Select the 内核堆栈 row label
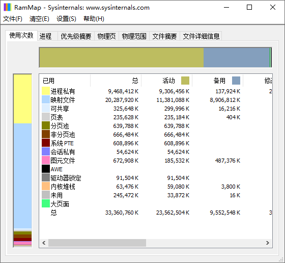The height and width of the screenshot is (263, 285). 63,187
